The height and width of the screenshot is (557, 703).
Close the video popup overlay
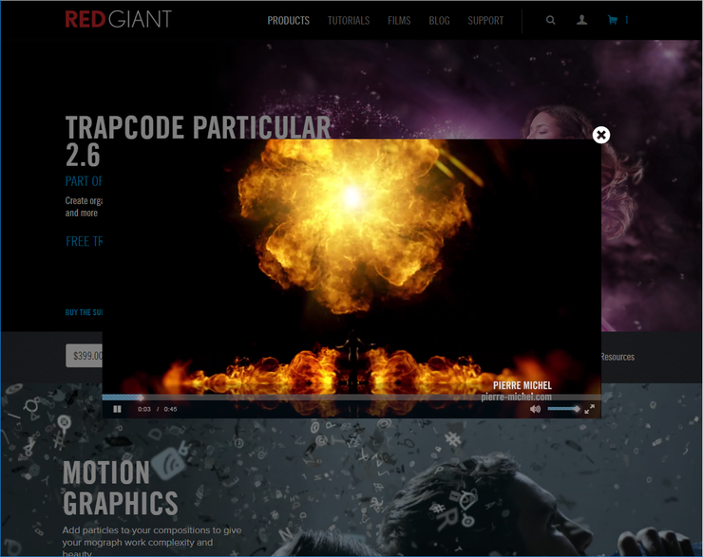pos(601,135)
